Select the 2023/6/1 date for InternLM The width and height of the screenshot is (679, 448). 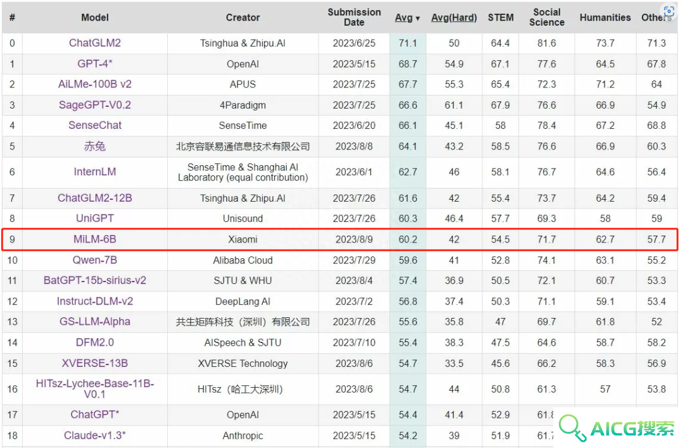point(354,172)
